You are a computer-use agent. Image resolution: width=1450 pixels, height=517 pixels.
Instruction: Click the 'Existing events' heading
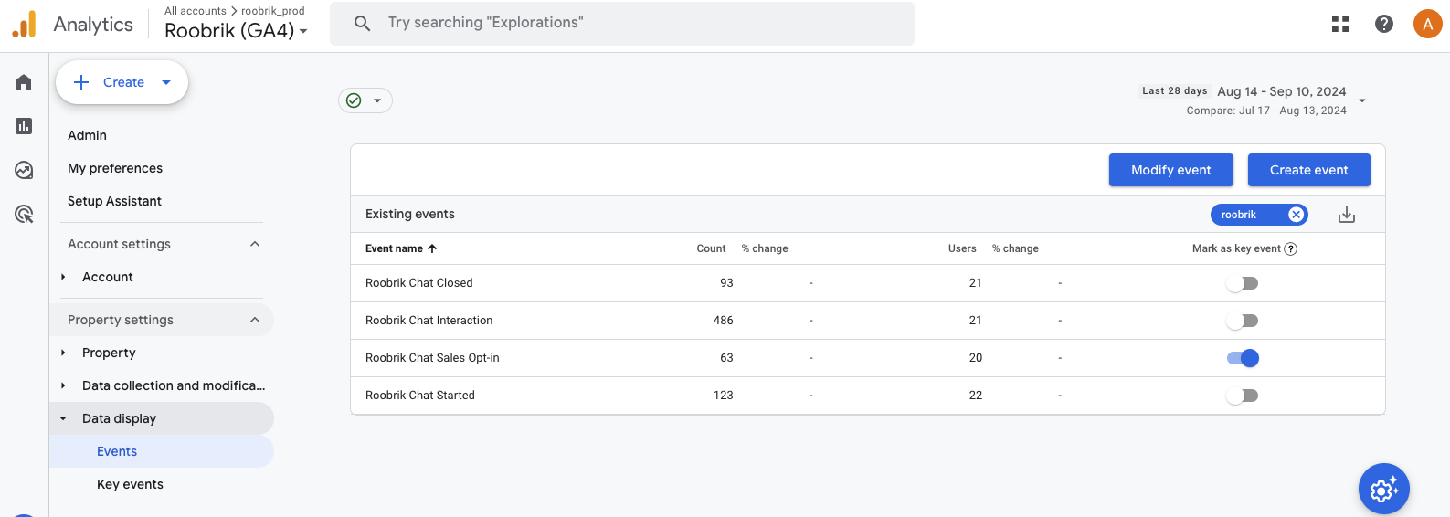[410, 214]
